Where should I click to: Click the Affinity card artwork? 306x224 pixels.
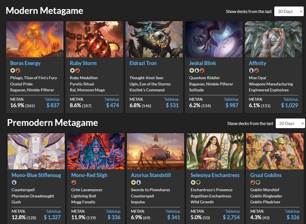pyautogui.click(x=273, y=39)
